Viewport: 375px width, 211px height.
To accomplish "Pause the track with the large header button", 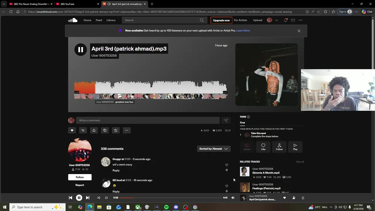I will click(x=81, y=50).
